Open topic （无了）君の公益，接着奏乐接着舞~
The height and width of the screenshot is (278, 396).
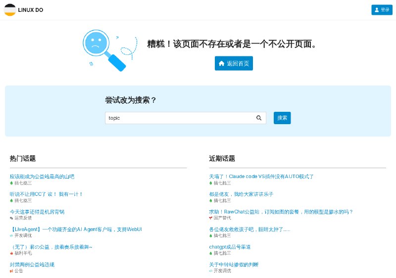51,247
